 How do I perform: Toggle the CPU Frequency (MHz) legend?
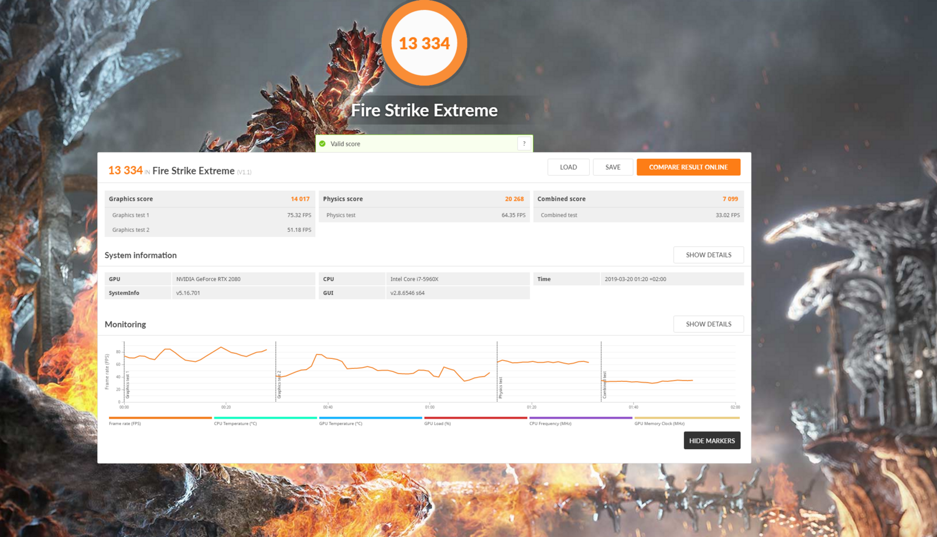coord(580,420)
